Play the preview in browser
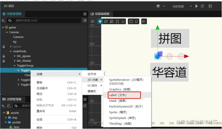This screenshot has height=129, width=222. 197,6
